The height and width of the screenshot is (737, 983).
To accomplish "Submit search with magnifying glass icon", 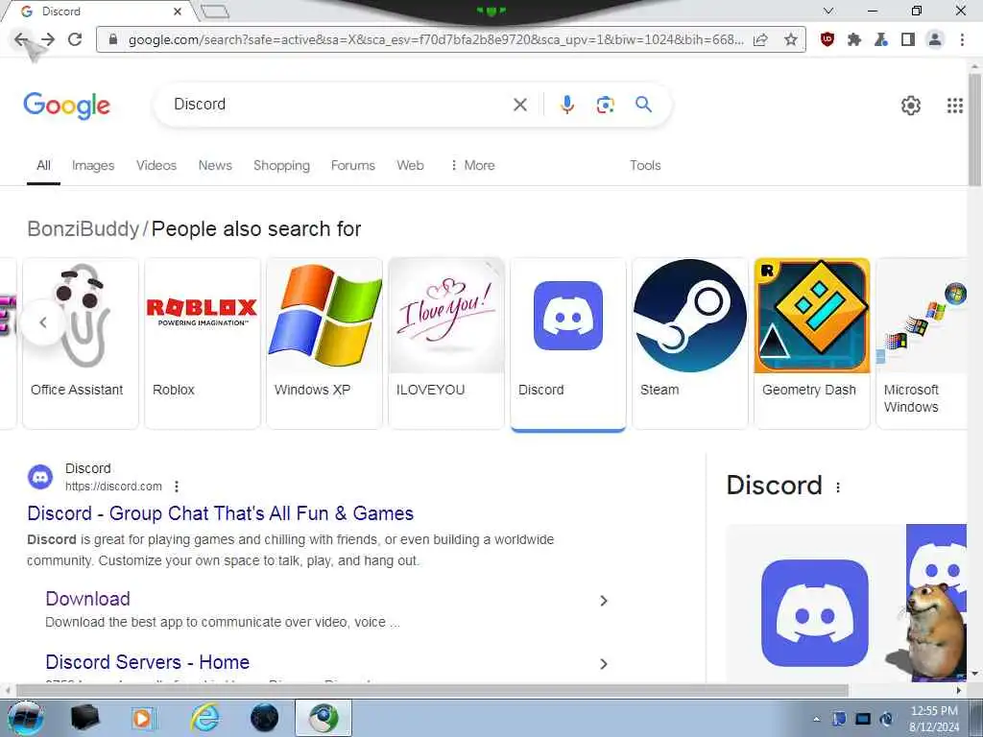I will point(643,104).
